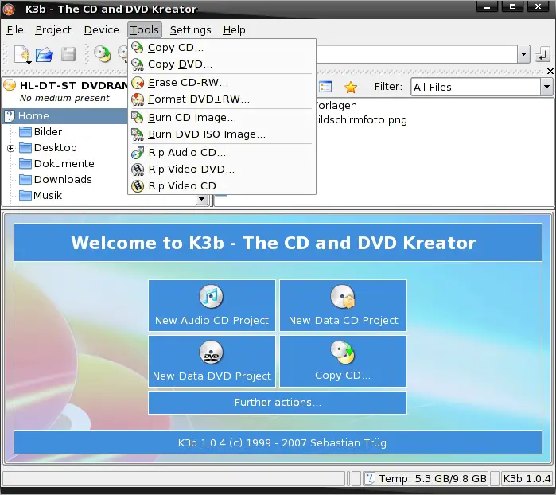
Task: Select the Downloads folder
Action: [x=63, y=180]
